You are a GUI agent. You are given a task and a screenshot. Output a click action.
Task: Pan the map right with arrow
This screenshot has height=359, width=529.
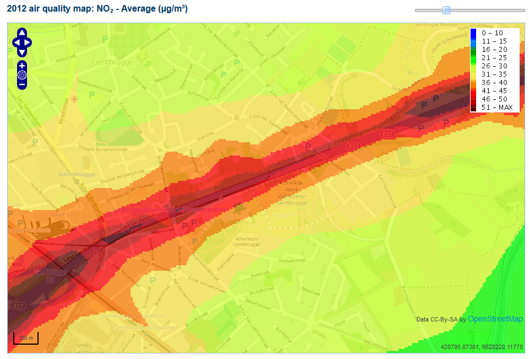[x=28, y=42]
